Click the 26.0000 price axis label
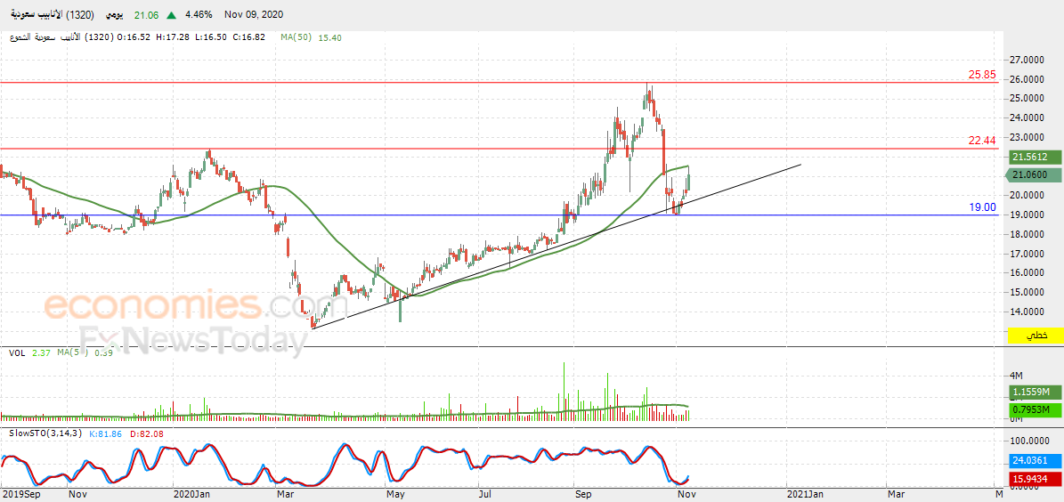This screenshot has width=1064, height=502. pyautogui.click(x=1027, y=79)
